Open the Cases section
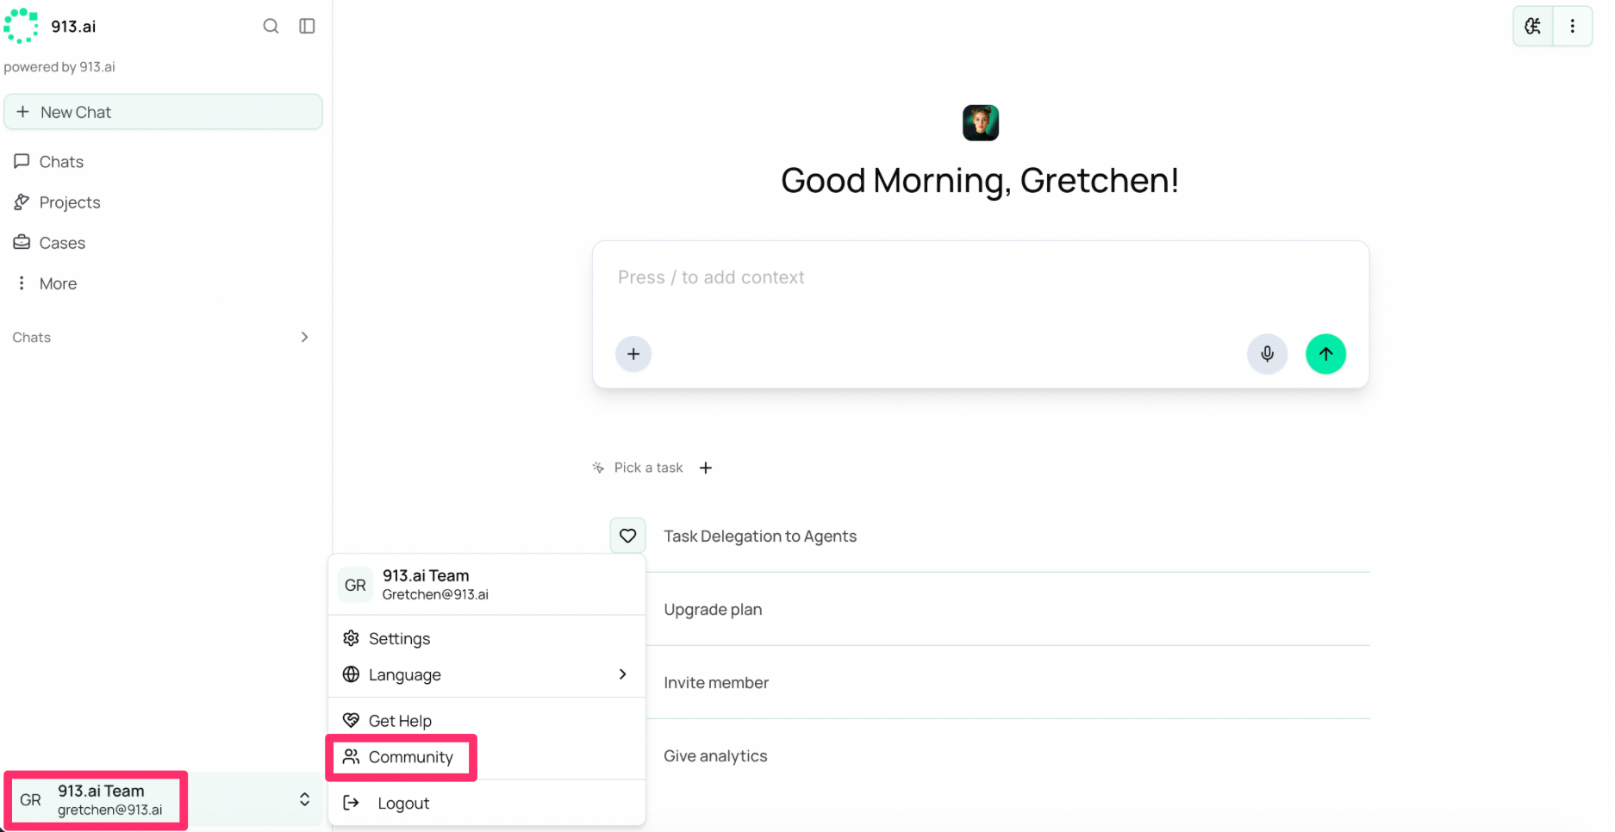The width and height of the screenshot is (1615, 832). click(50, 243)
